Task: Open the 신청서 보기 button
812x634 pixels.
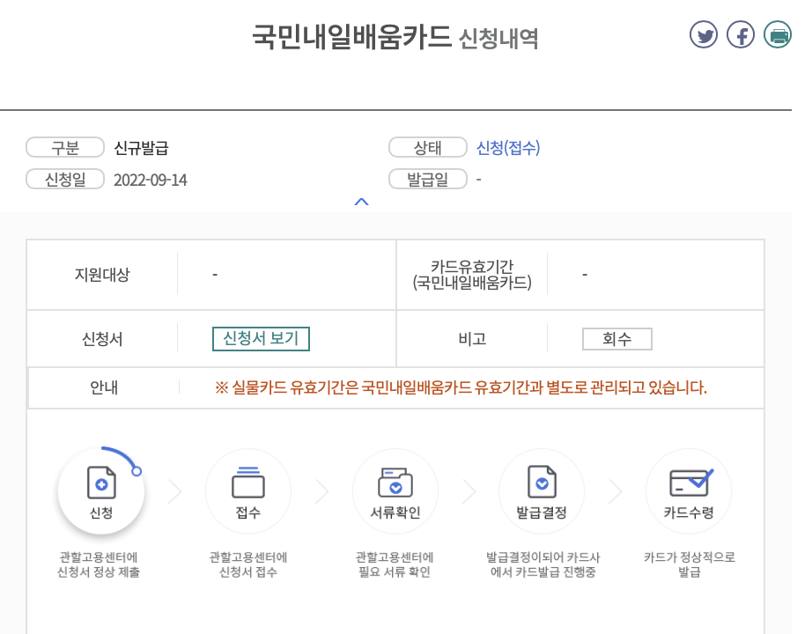Action: click(x=261, y=339)
